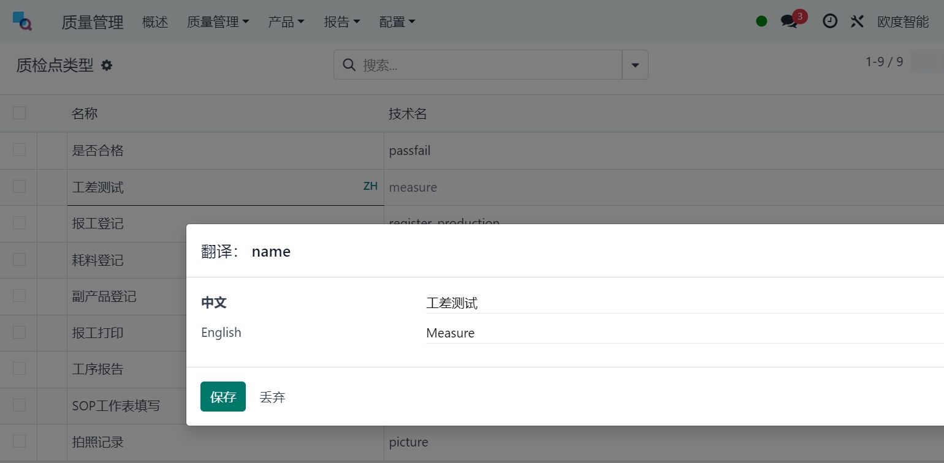Click the Quality app logo icon
Image resolution: width=944 pixels, height=463 pixels.
[x=22, y=21]
